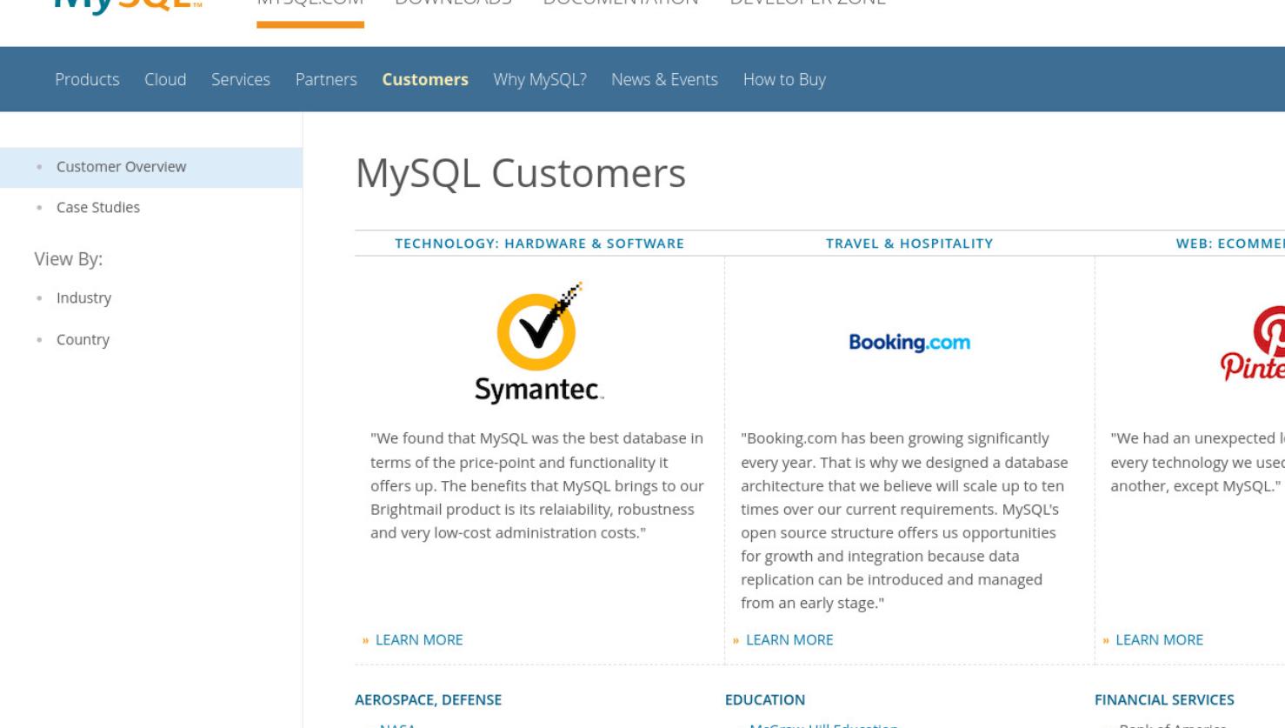Open Technology: Hardware & Software category

[x=539, y=244]
